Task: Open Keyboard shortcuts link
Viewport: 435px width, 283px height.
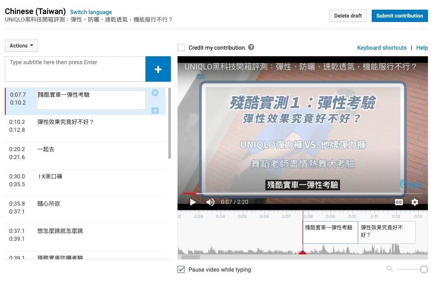Action: (381, 47)
